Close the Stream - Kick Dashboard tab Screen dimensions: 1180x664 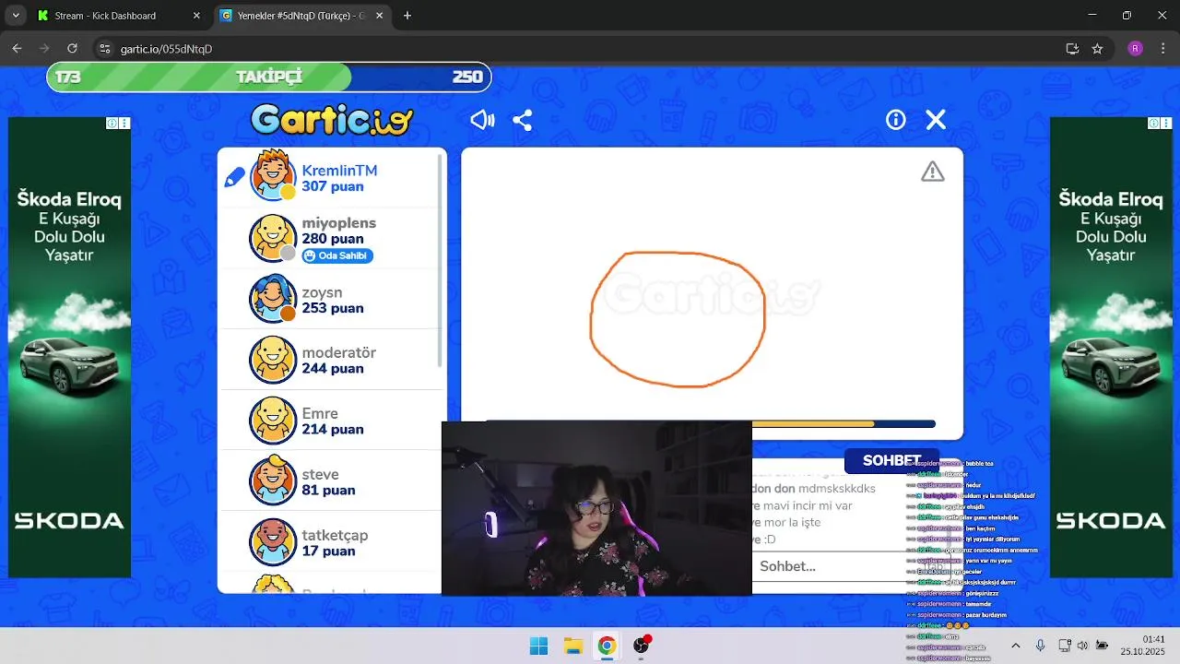(x=196, y=16)
